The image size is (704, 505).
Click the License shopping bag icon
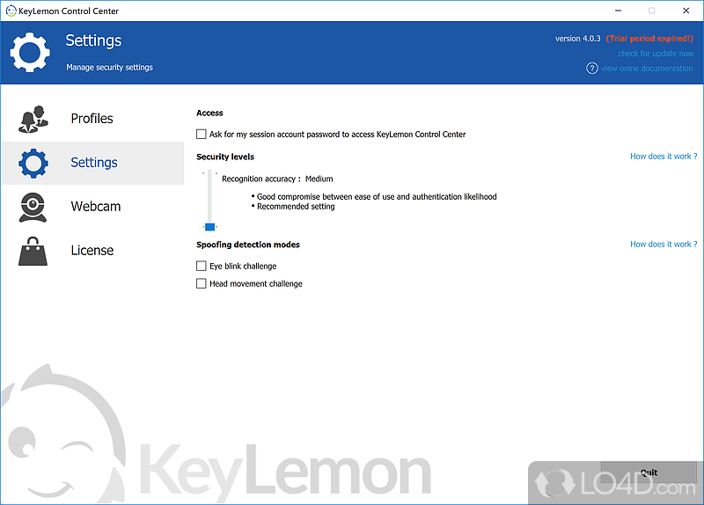pyautogui.click(x=33, y=252)
